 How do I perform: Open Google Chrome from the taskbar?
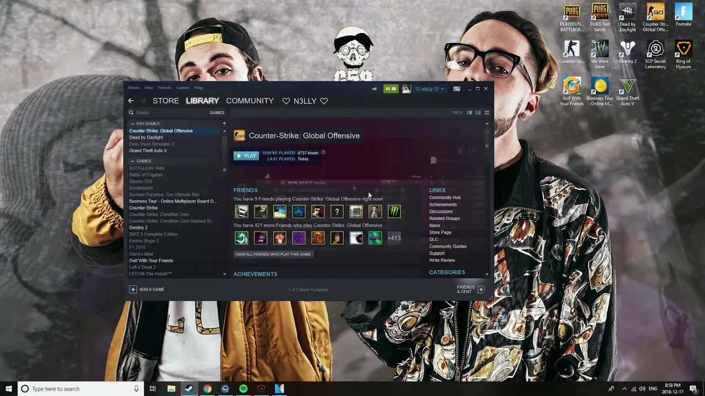(207, 389)
